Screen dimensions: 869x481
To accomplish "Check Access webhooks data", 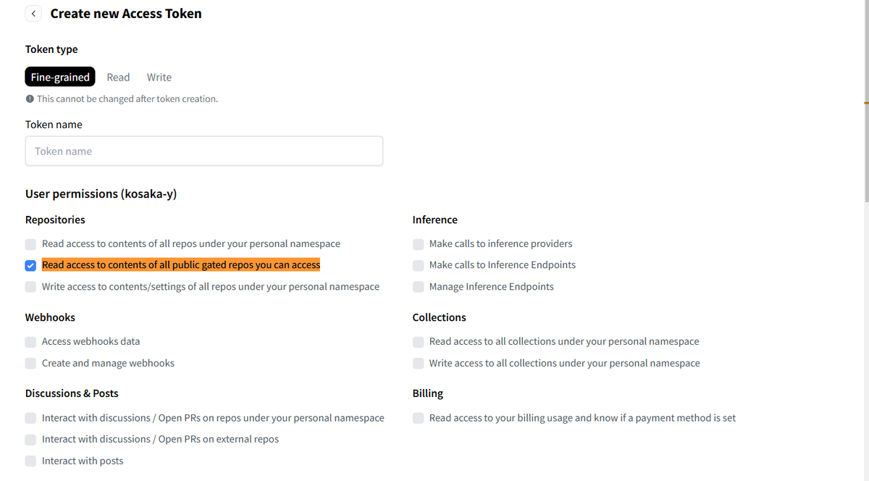I will pos(30,342).
